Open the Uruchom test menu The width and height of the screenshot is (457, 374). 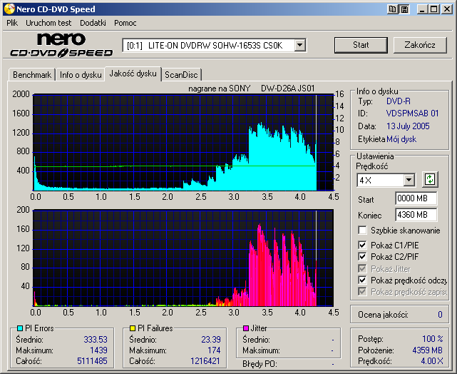pos(48,23)
